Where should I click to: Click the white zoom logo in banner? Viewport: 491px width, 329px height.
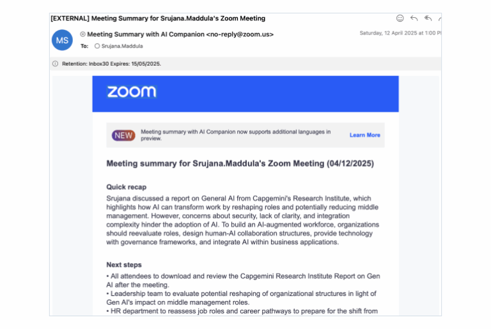pos(132,92)
